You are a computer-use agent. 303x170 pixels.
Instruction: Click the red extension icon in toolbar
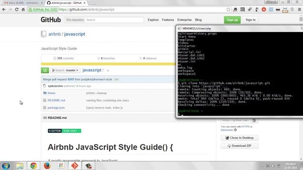pyautogui.click(x=264, y=9)
